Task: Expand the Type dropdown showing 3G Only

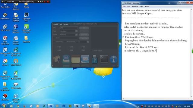Action: (76, 31)
